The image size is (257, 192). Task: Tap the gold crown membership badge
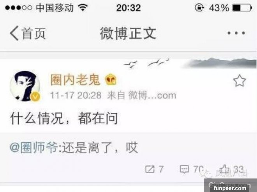(111, 79)
